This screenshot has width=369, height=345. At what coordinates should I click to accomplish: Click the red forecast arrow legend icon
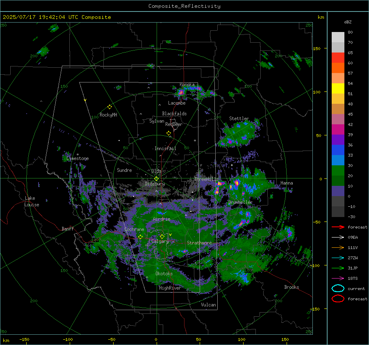click(338, 227)
